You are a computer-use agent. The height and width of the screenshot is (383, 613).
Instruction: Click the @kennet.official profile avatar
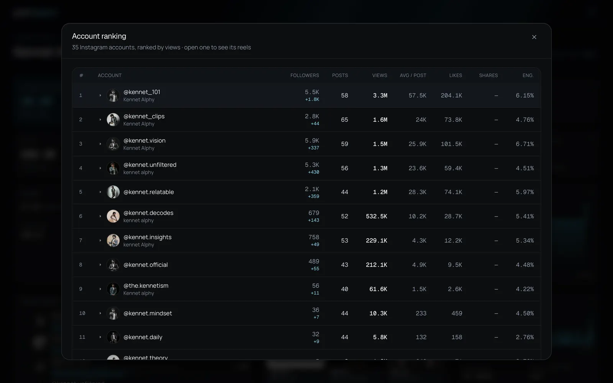click(x=113, y=265)
